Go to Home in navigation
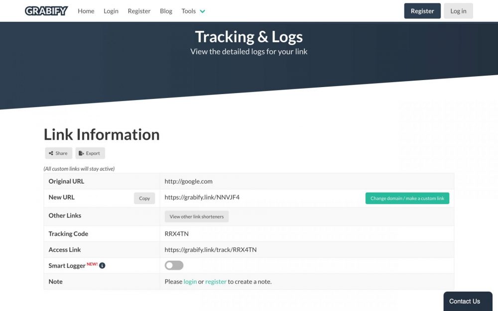 (x=86, y=11)
